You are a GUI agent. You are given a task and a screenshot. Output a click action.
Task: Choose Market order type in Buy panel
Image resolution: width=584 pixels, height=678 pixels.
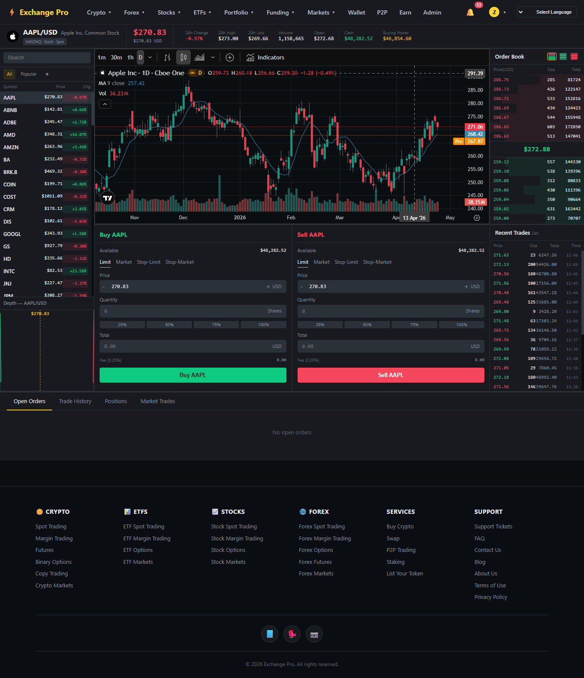[x=124, y=262]
